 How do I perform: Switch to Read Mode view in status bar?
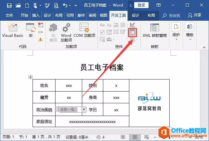pos(123,137)
